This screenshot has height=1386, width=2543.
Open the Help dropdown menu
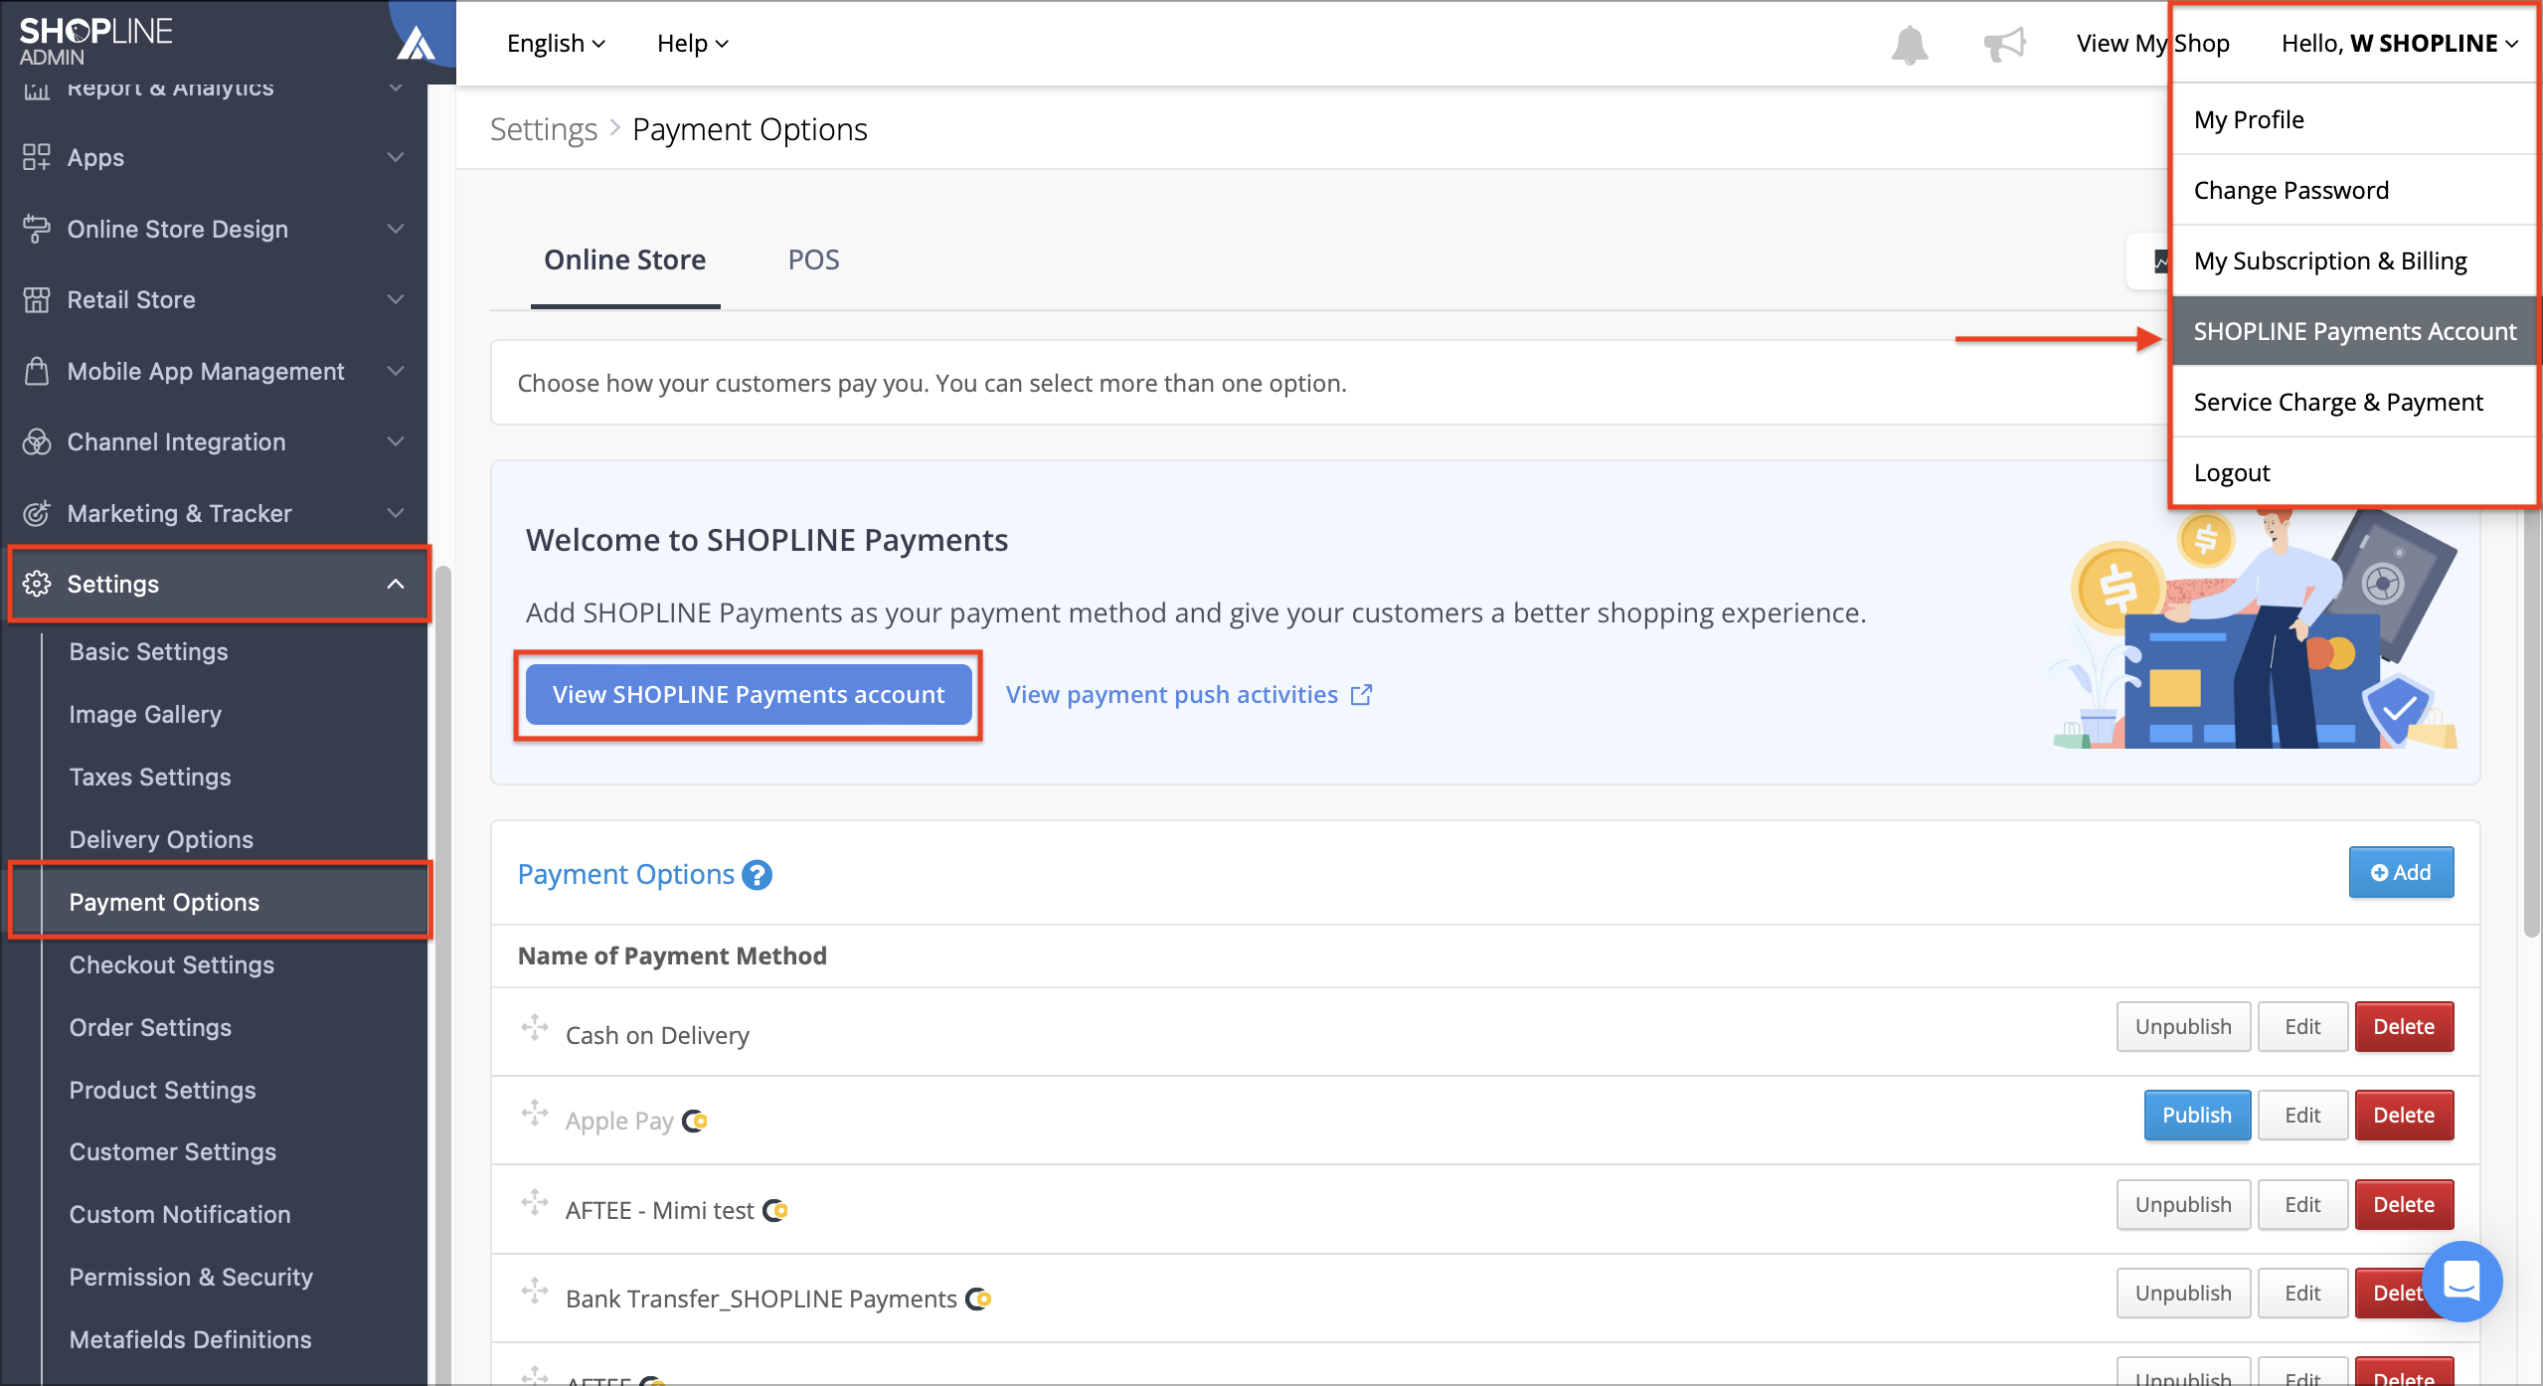(x=693, y=44)
